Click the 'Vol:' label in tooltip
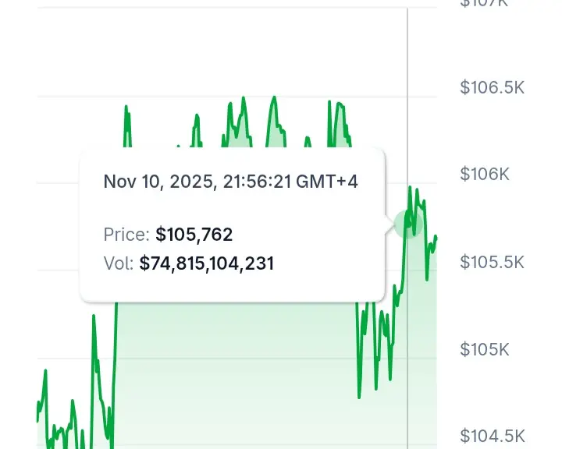The image size is (562, 449). click(119, 263)
